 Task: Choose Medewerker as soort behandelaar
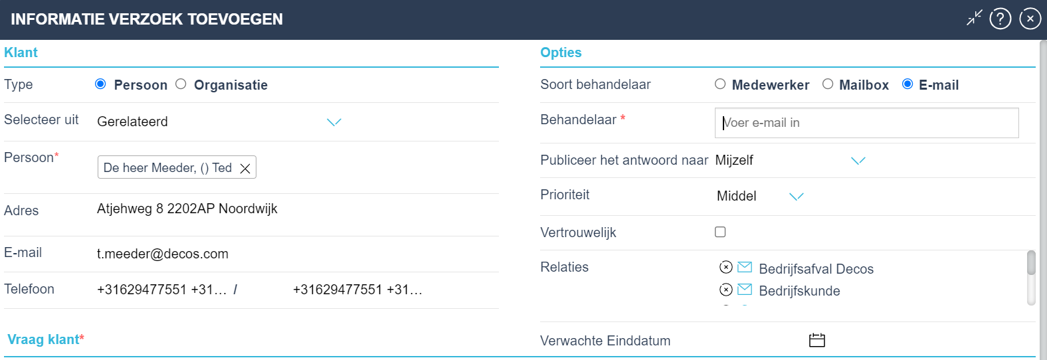coord(720,84)
